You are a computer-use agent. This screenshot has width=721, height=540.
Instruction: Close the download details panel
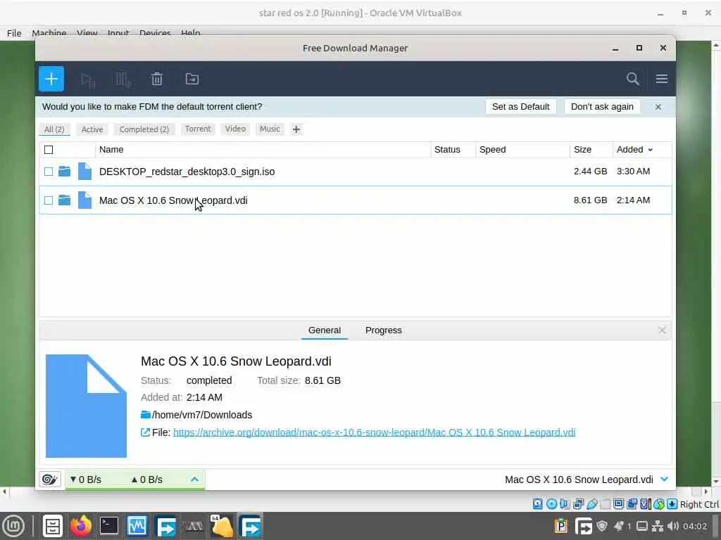point(662,330)
